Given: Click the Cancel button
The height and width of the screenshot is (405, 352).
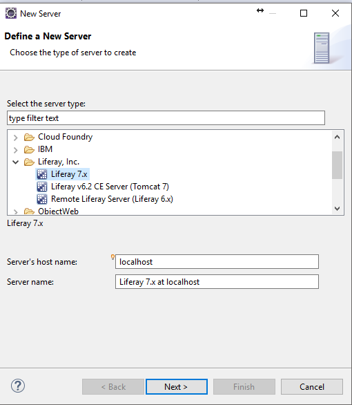Looking at the screenshot, I should (x=312, y=386).
